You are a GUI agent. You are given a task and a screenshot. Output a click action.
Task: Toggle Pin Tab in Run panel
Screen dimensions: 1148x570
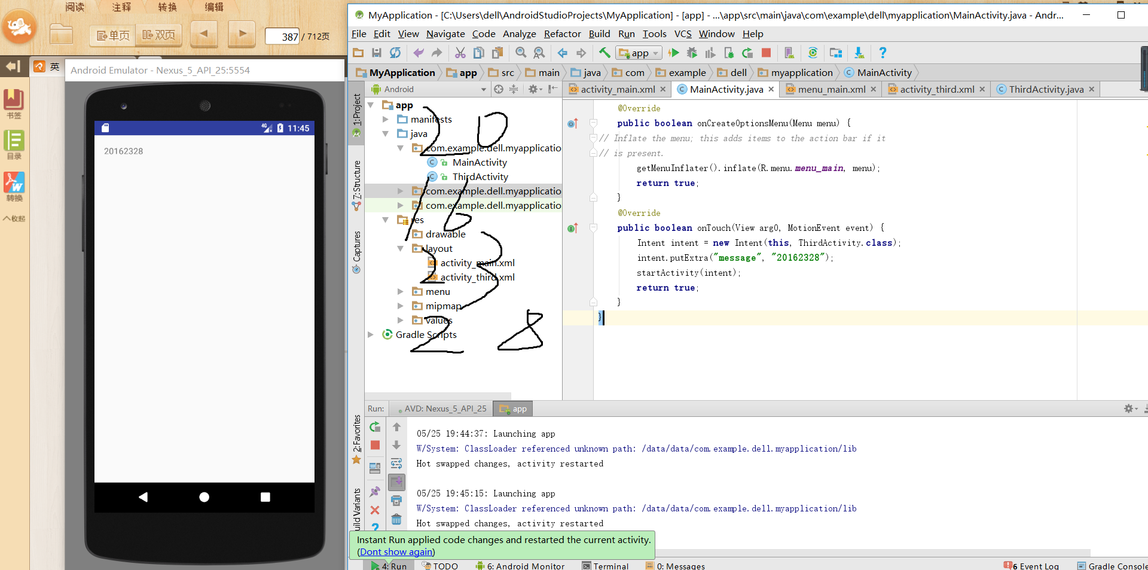pos(375,492)
